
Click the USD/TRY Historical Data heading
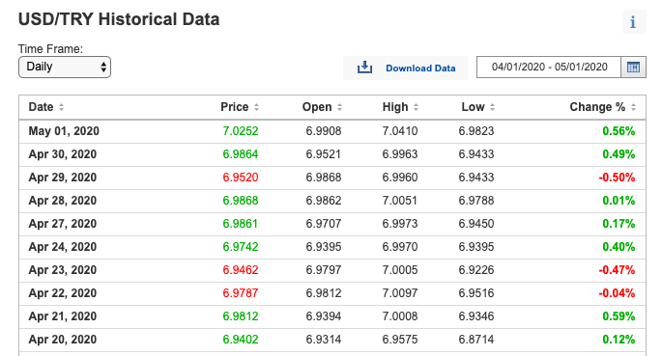click(x=119, y=19)
